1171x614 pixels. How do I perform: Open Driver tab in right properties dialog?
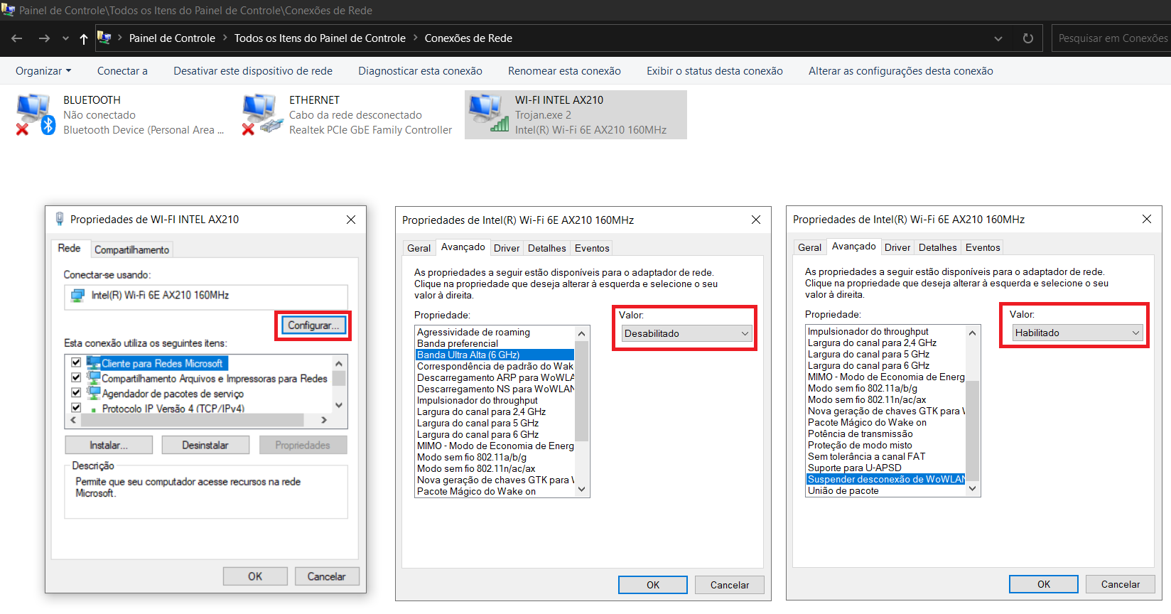point(897,247)
